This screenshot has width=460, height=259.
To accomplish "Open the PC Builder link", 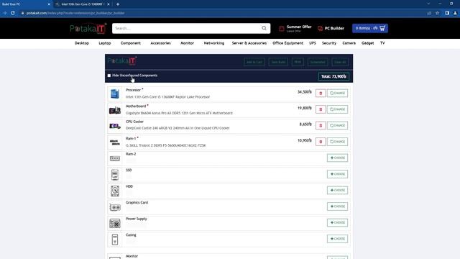I will (331, 28).
